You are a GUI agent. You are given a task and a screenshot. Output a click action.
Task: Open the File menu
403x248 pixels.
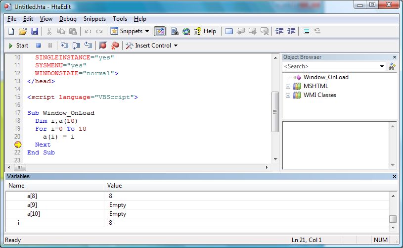coord(12,19)
